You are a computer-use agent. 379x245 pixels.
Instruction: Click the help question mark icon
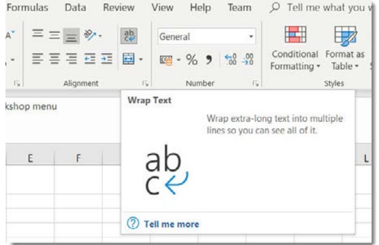(x=133, y=223)
